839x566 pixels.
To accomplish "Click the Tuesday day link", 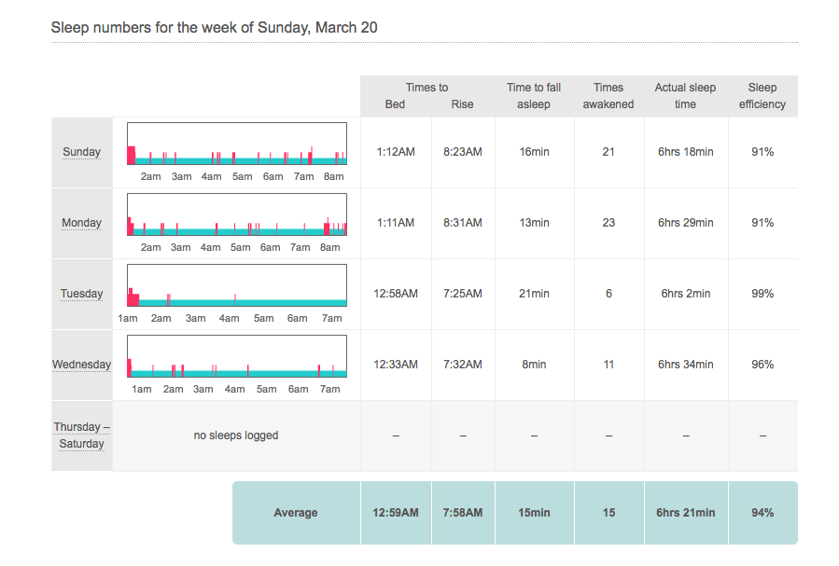I will (81, 294).
